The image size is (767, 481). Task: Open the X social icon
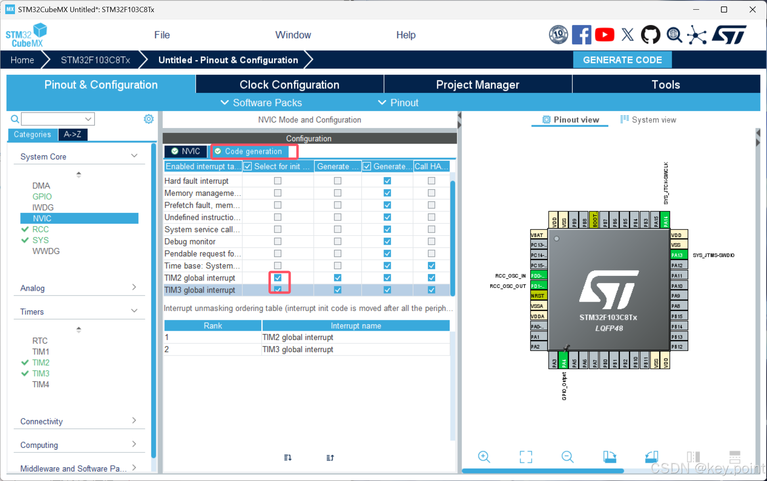tap(627, 35)
